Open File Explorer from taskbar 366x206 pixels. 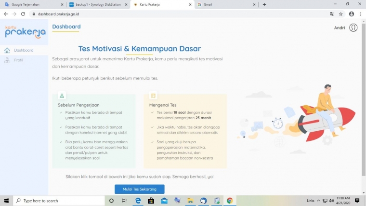click(190, 201)
